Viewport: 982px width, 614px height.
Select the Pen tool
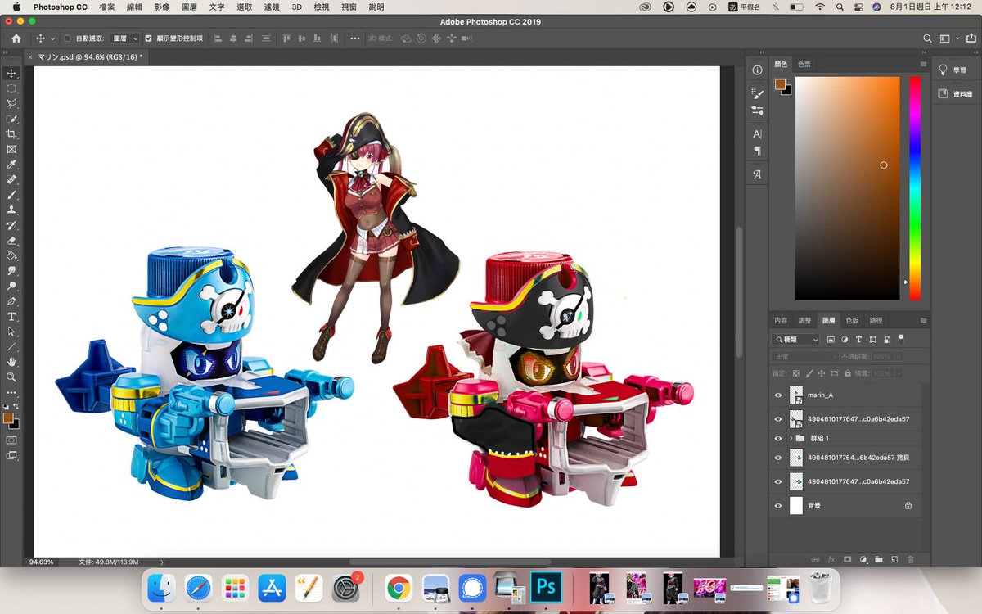[x=11, y=301]
